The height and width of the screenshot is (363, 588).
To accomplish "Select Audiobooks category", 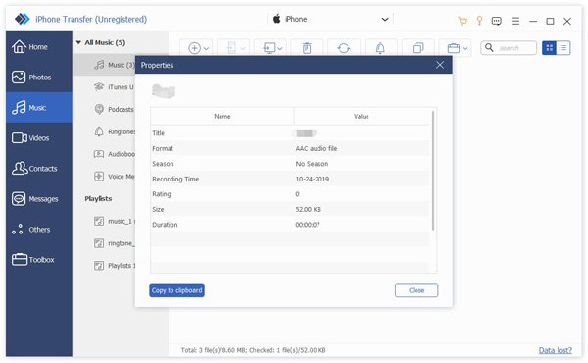I will click(104, 154).
